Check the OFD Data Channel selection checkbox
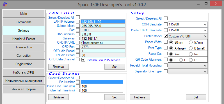Screen dimensions: 224x104 pyautogui.click(x=78, y=60)
